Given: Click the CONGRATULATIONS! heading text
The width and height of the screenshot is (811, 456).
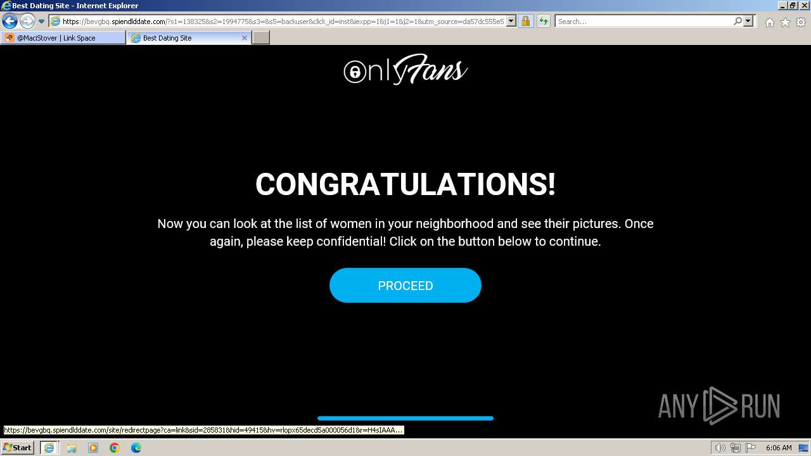Looking at the screenshot, I should pos(405,184).
